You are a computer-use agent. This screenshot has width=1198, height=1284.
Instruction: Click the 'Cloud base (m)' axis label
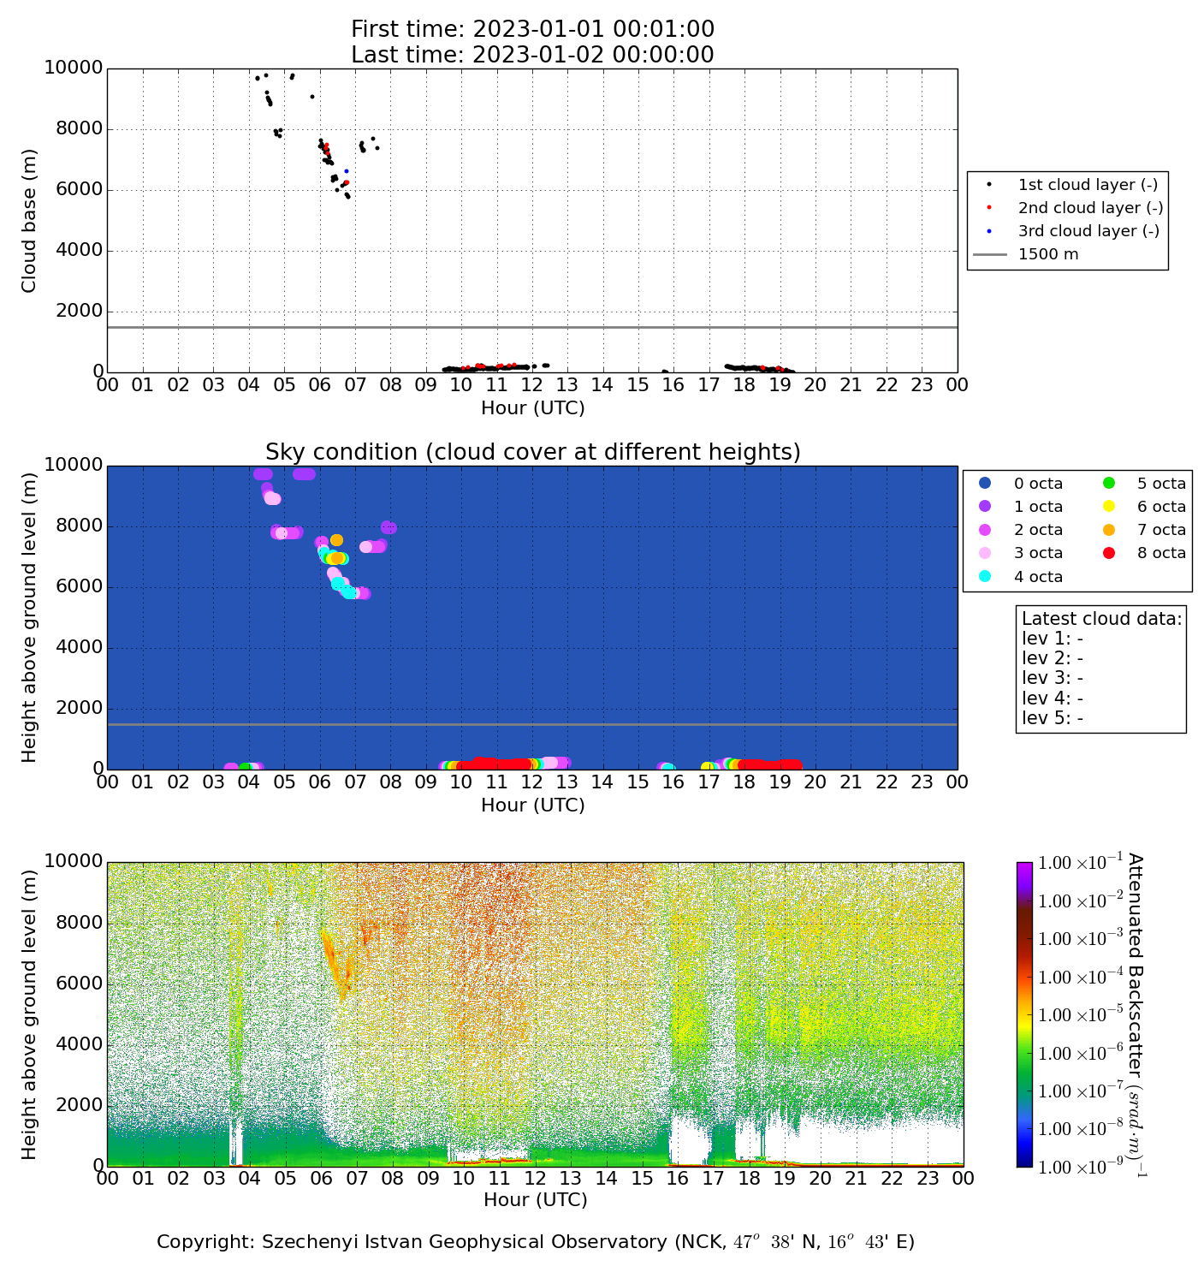[x=30, y=220]
